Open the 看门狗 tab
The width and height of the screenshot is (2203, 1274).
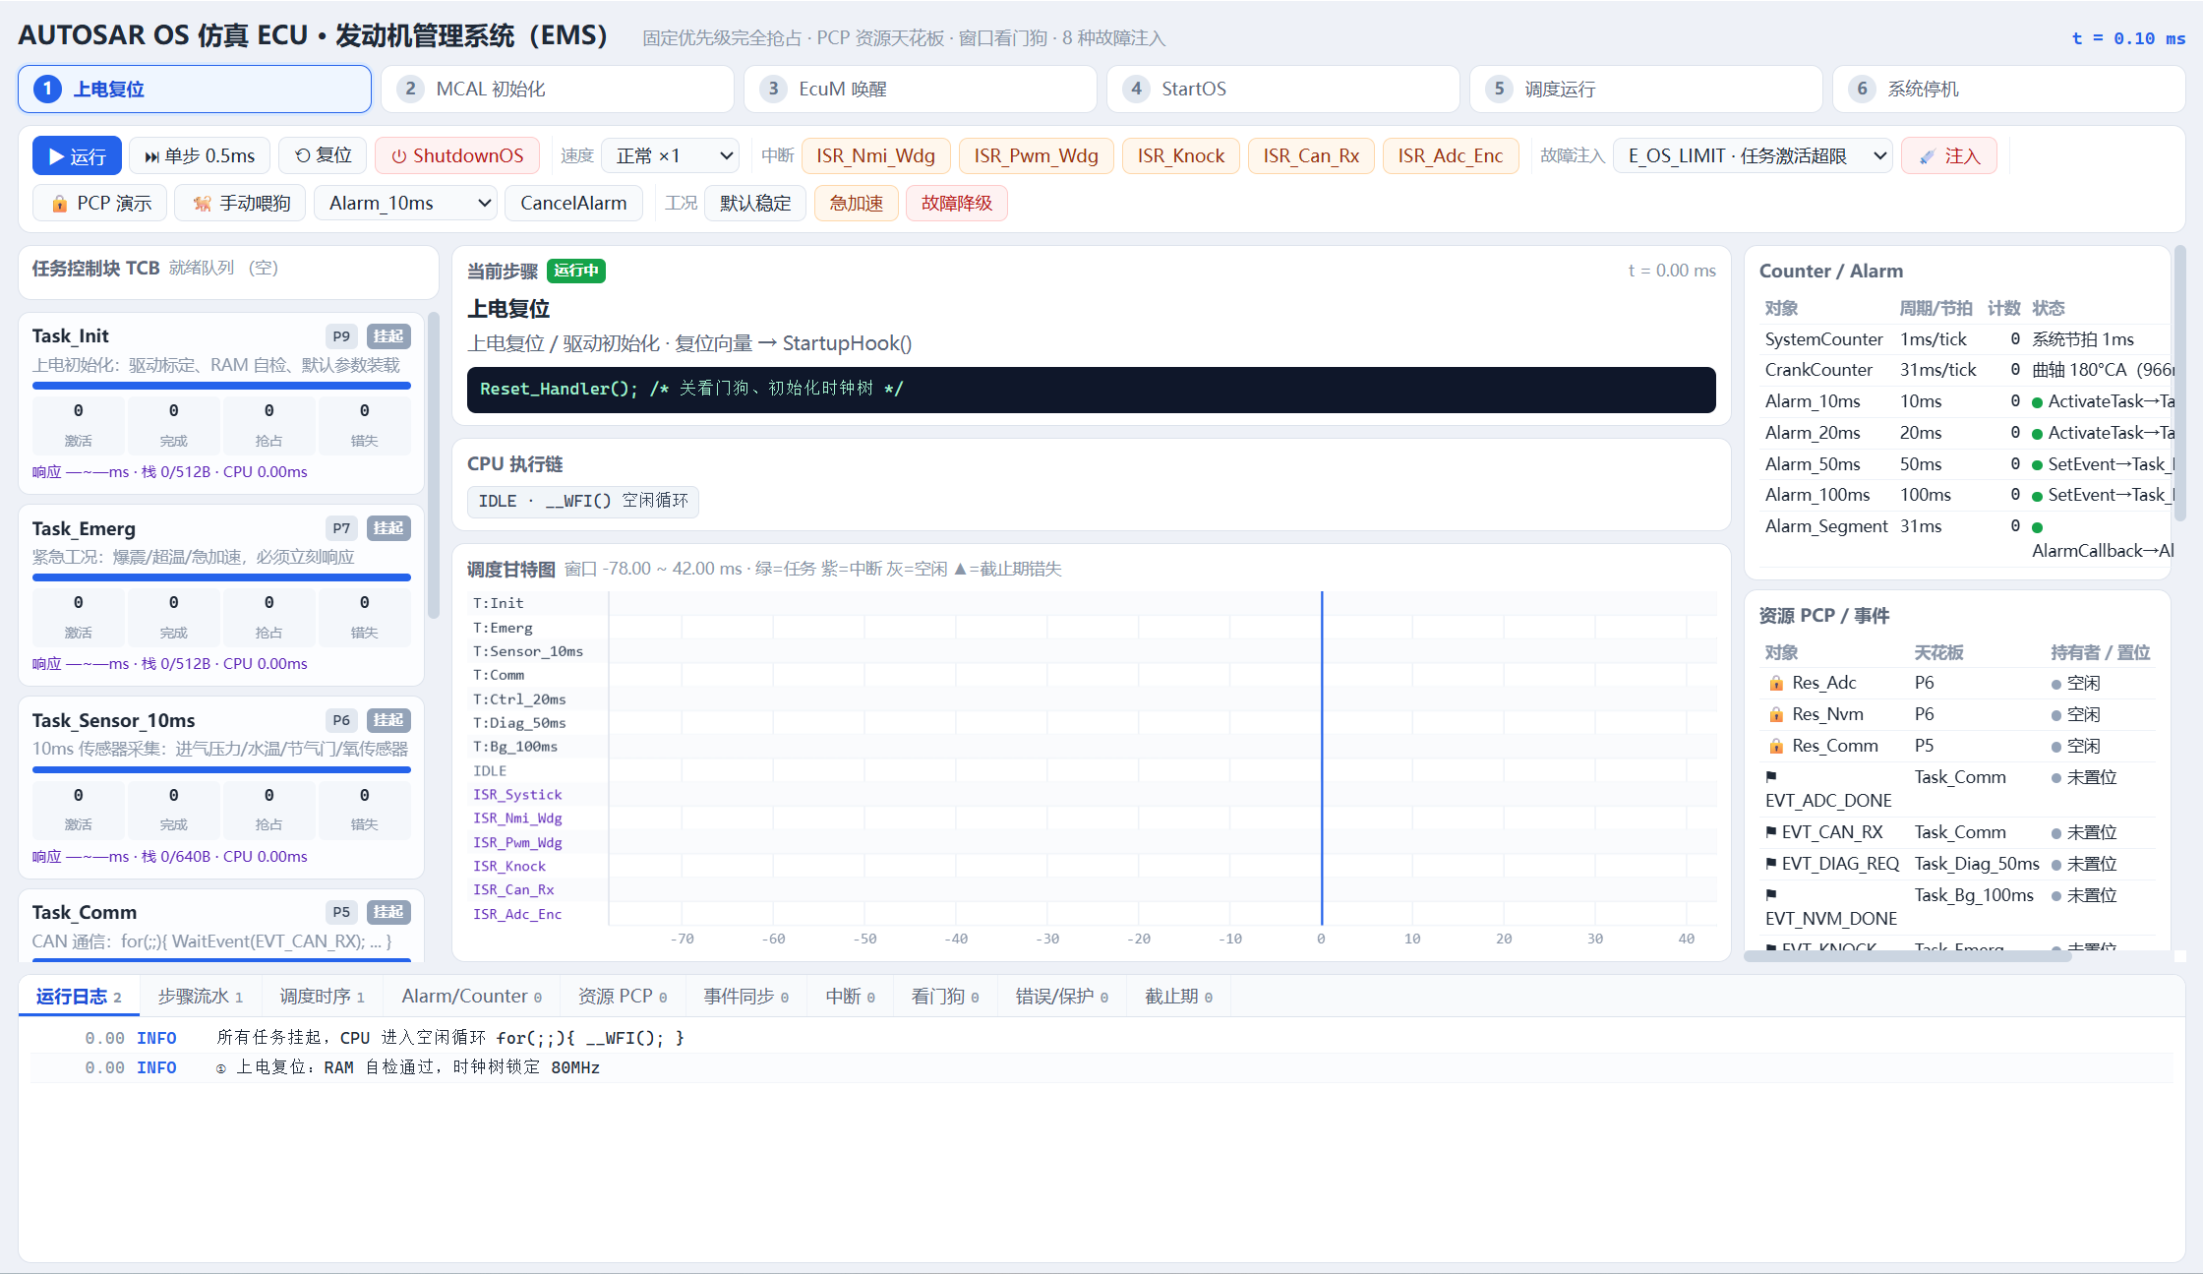(x=945, y=997)
